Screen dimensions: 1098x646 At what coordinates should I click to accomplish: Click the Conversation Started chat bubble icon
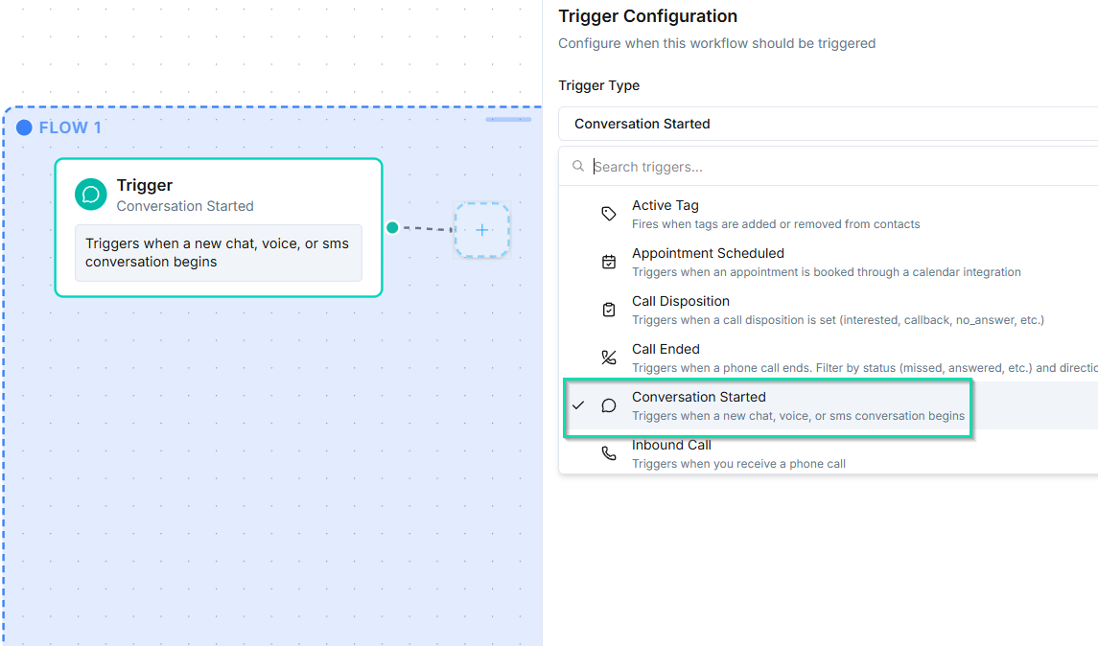click(x=609, y=405)
